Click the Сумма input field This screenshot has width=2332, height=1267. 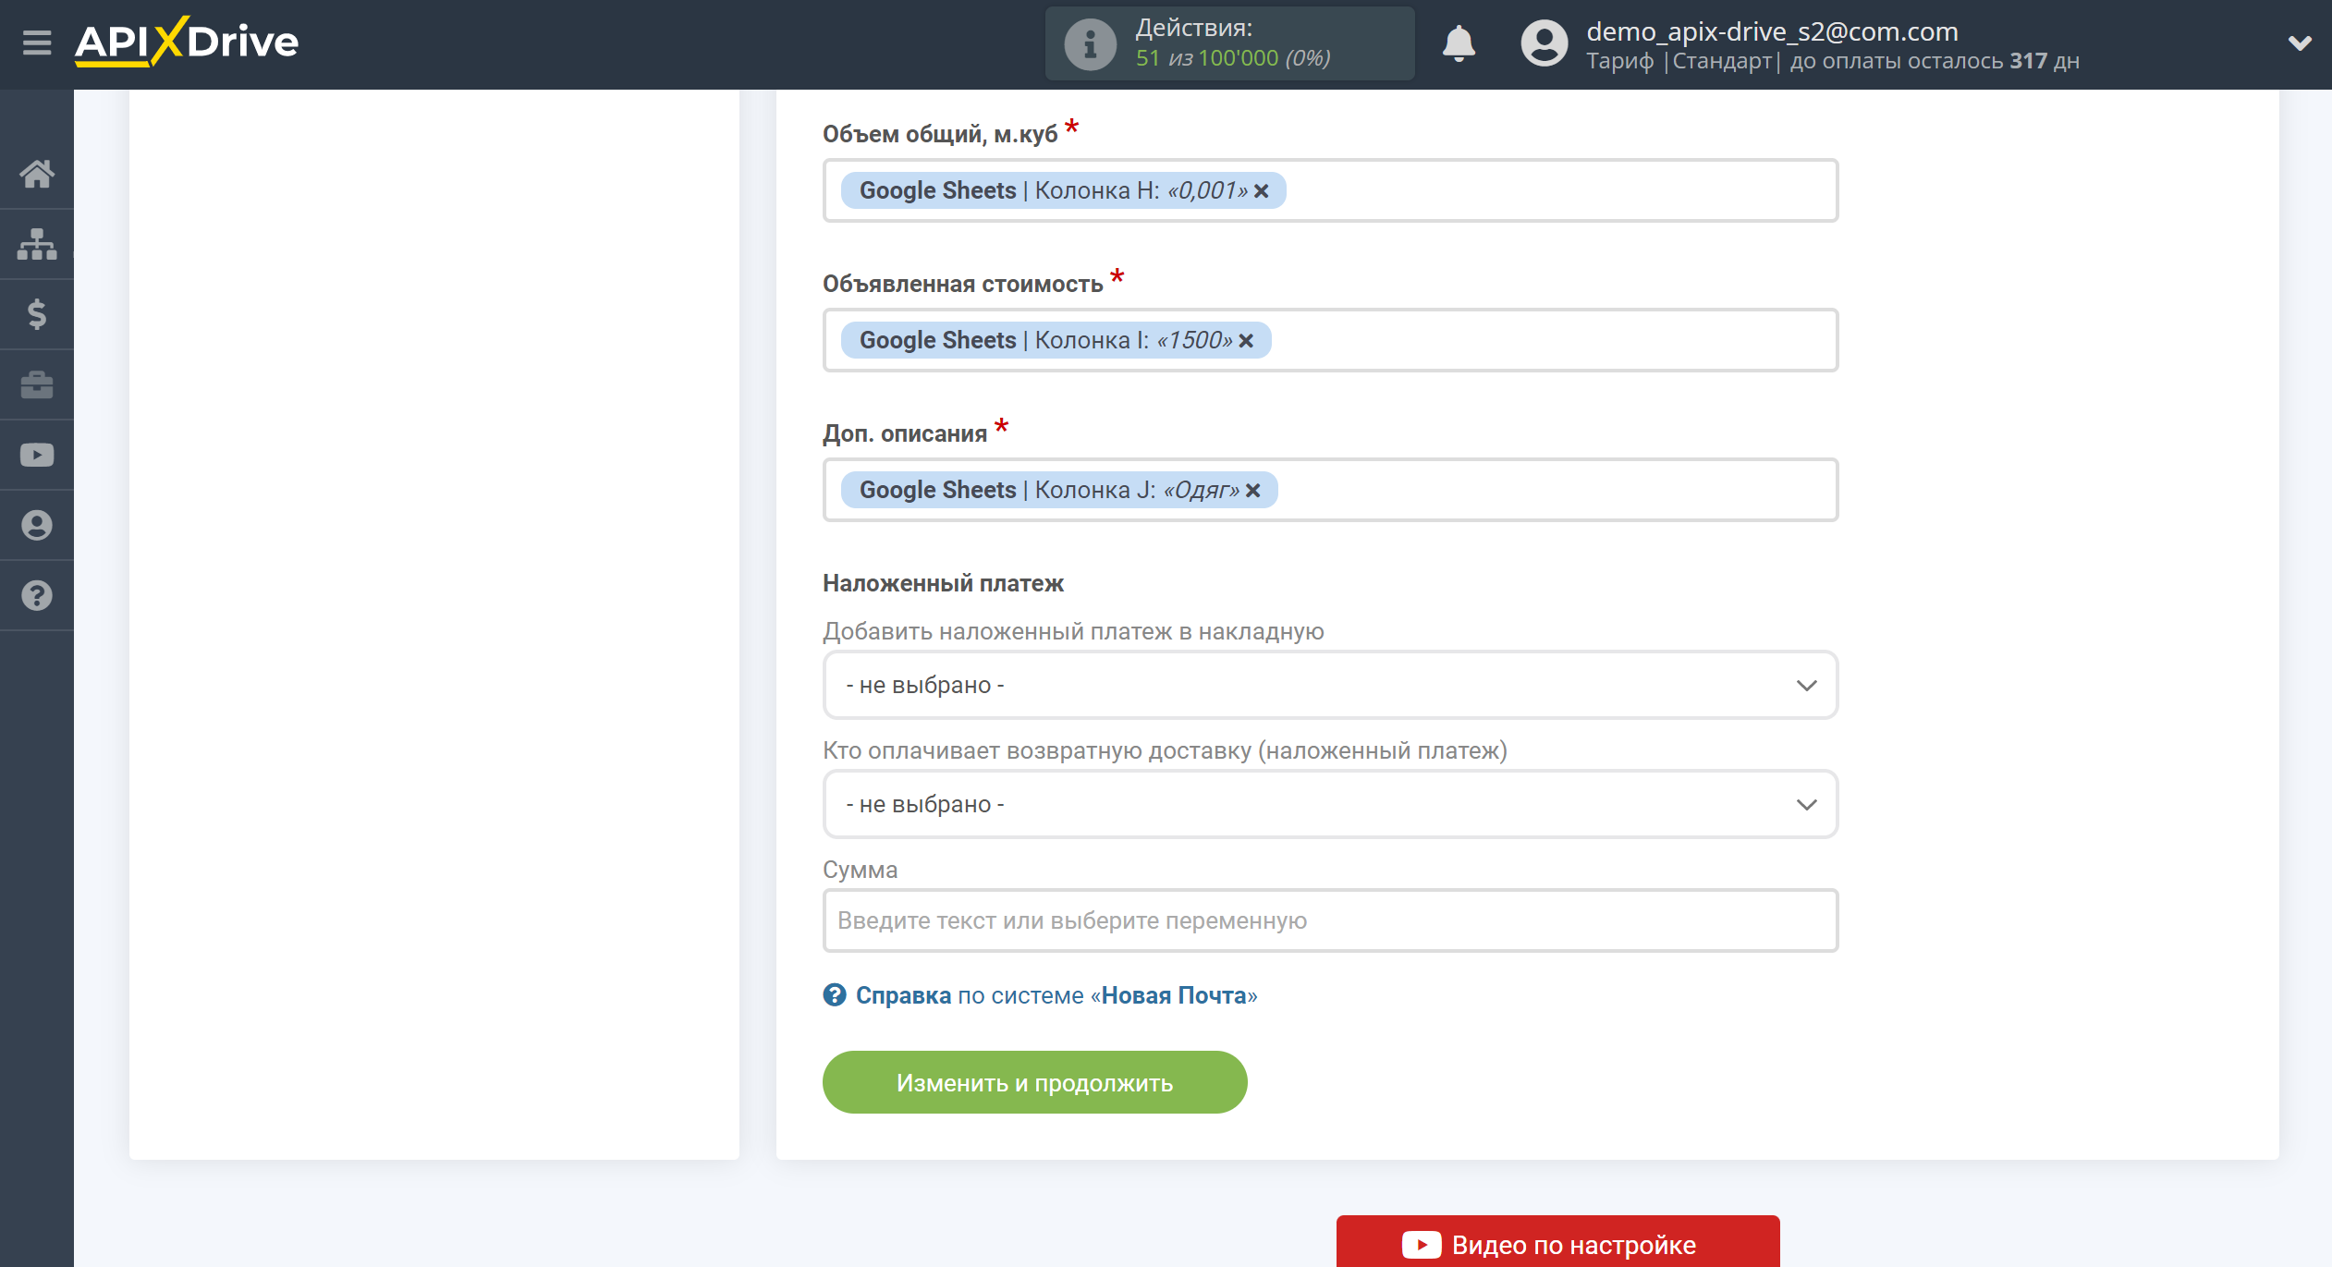[1330, 920]
